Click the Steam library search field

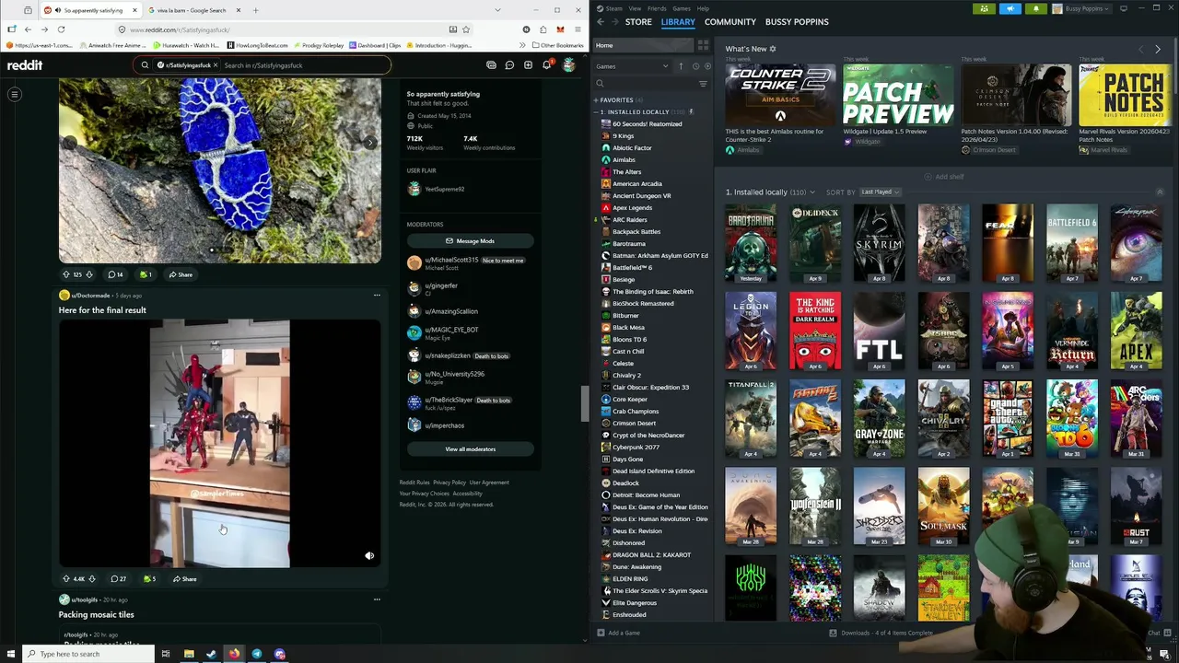645,84
